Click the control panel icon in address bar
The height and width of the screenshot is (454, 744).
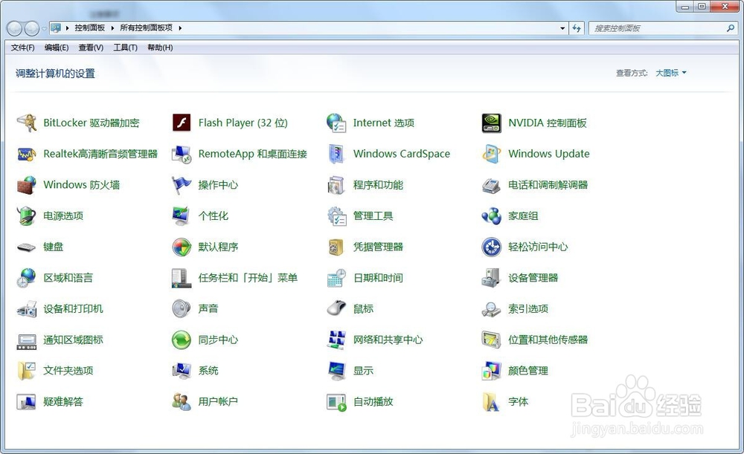(x=56, y=28)
